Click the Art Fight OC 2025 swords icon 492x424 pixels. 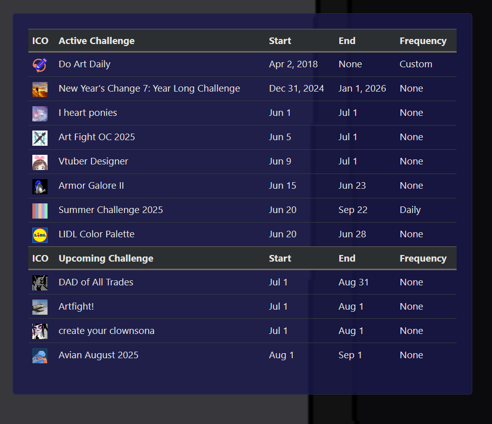[x=40, y=138]
